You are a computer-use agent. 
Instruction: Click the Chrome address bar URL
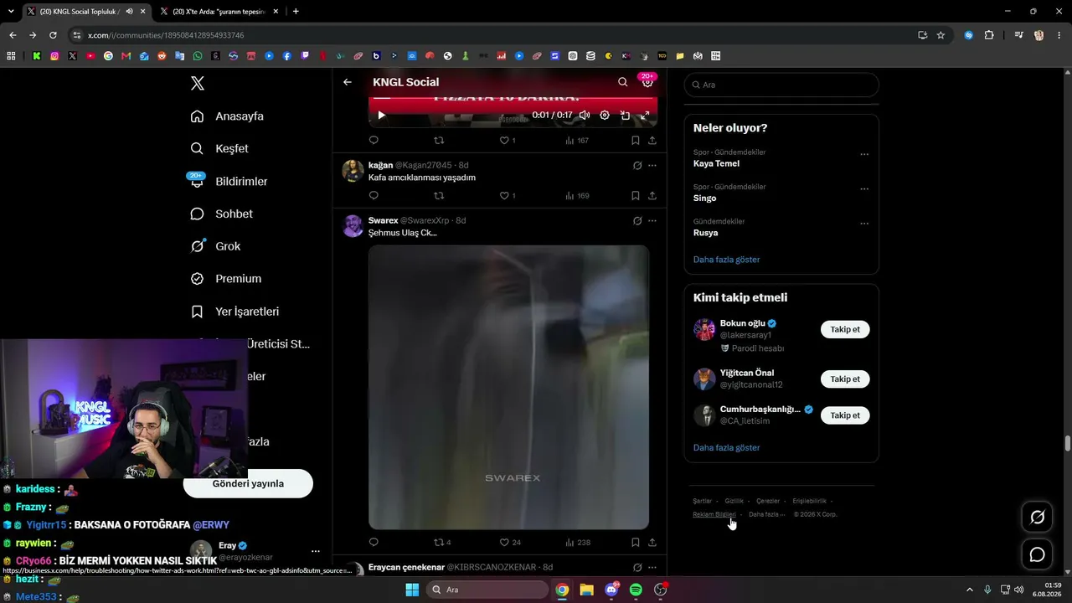click(166, 35)
